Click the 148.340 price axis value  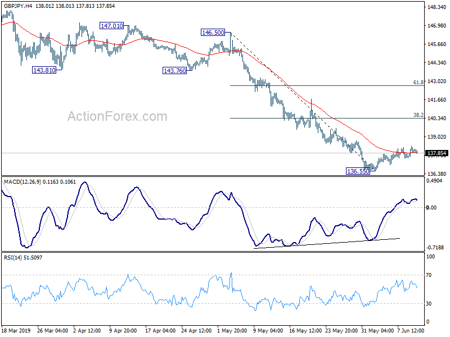(x=437, y=7)
